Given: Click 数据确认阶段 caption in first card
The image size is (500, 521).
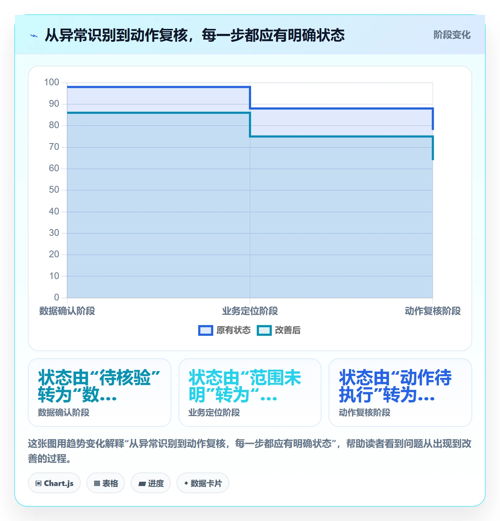Looking at the screenshot, I should point(64,413).
